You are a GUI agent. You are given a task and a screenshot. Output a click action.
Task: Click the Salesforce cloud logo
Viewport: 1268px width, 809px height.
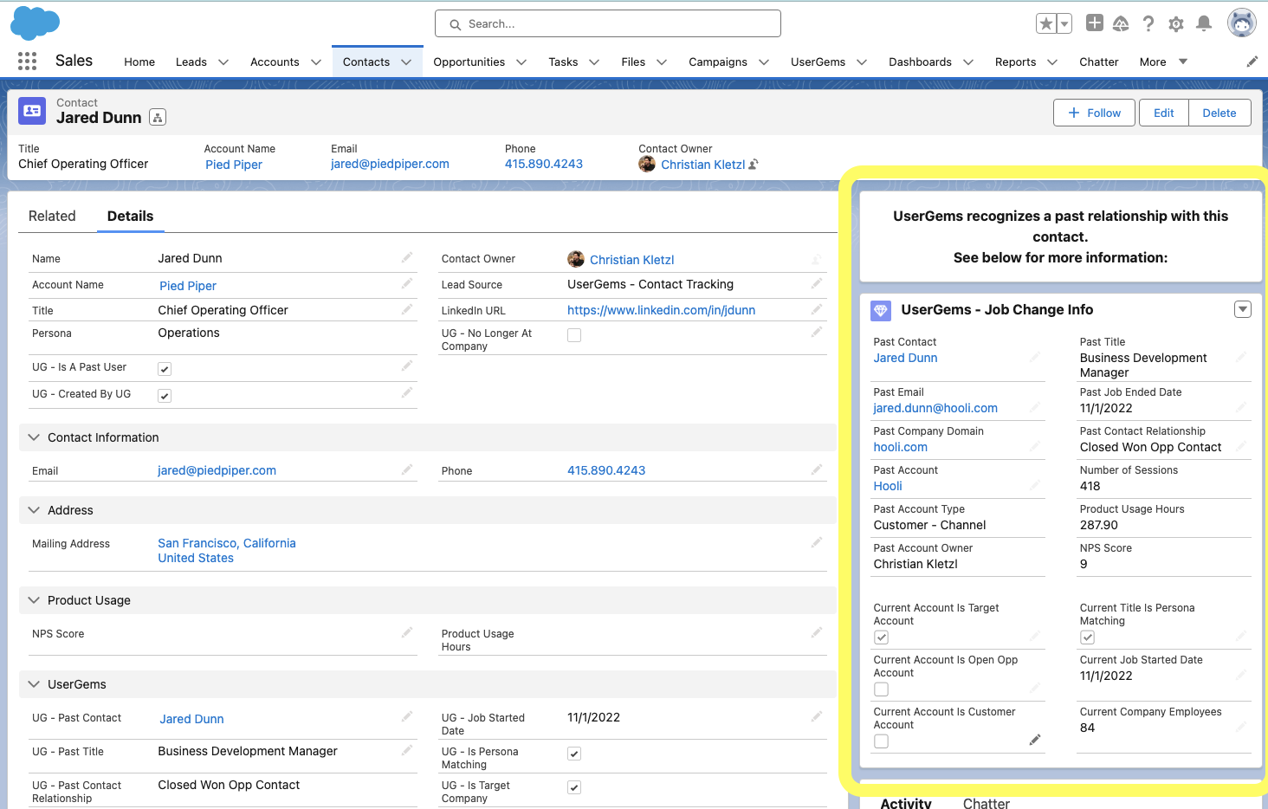(x=35, y=23)
